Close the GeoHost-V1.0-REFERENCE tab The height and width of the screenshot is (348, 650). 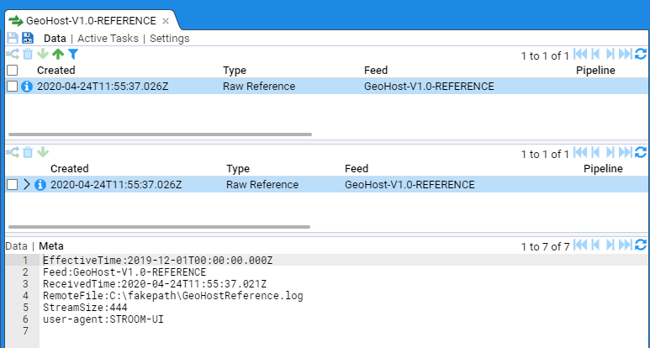tap(166, 20)
